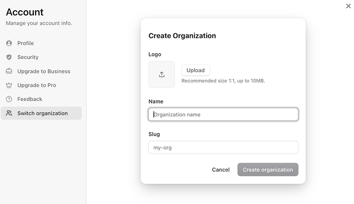The image size is (354, 204).
Task: Click the Upgrade to Pro crown icon
Action: pyautogui.click(x=9, y=85)
